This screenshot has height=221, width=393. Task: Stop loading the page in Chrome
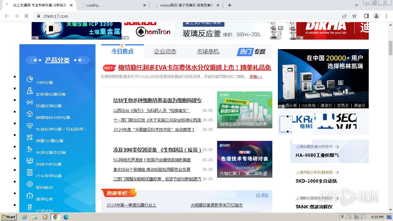coord(26,16)
